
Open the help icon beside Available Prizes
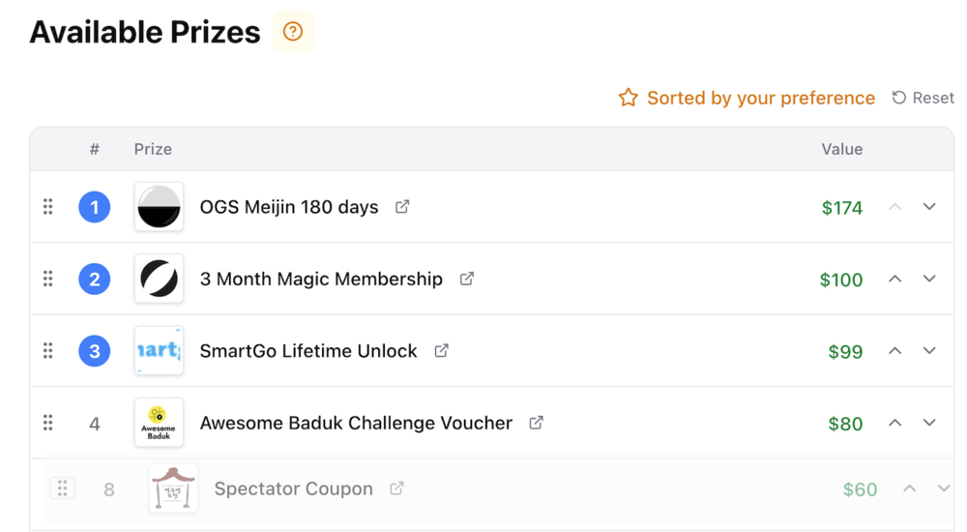pos(292,32)
